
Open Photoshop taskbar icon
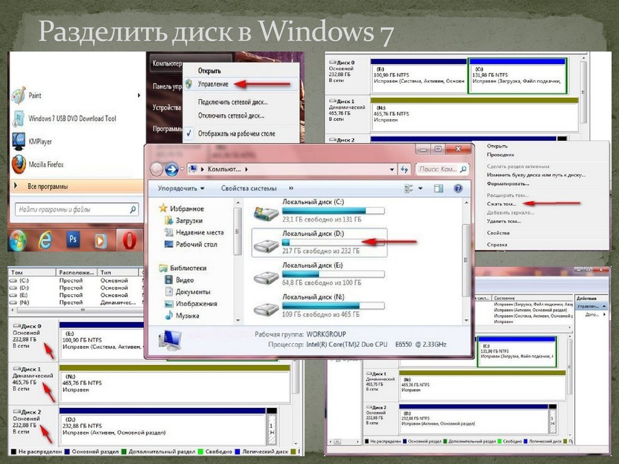[73, 239]
